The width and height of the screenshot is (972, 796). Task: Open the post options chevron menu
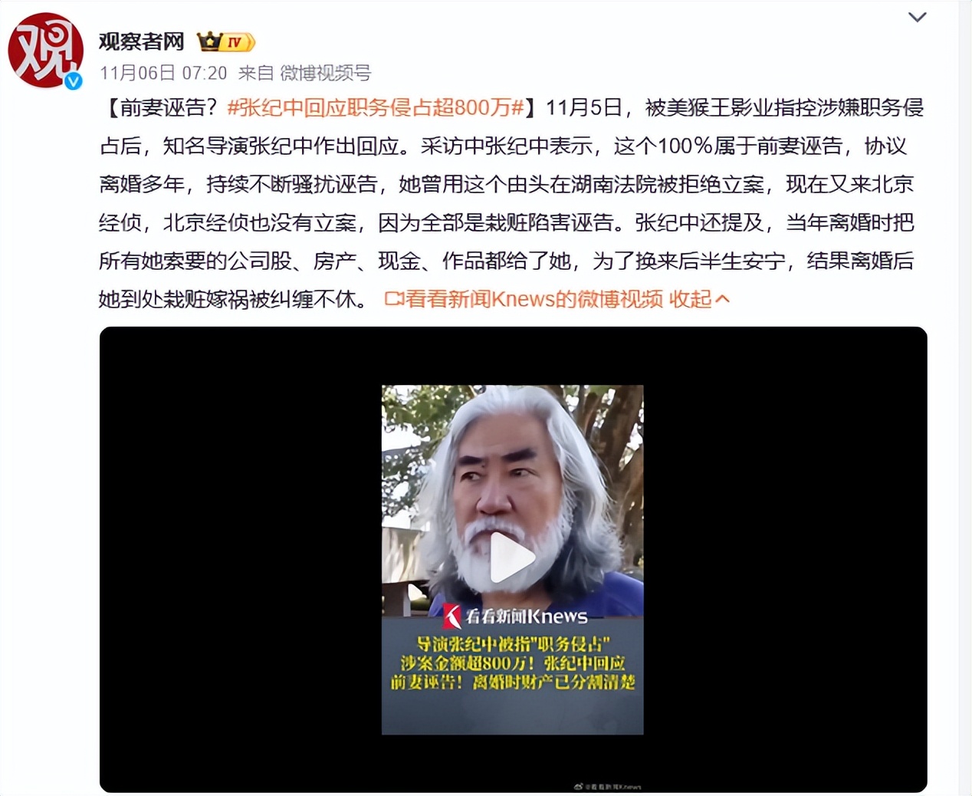917,17
